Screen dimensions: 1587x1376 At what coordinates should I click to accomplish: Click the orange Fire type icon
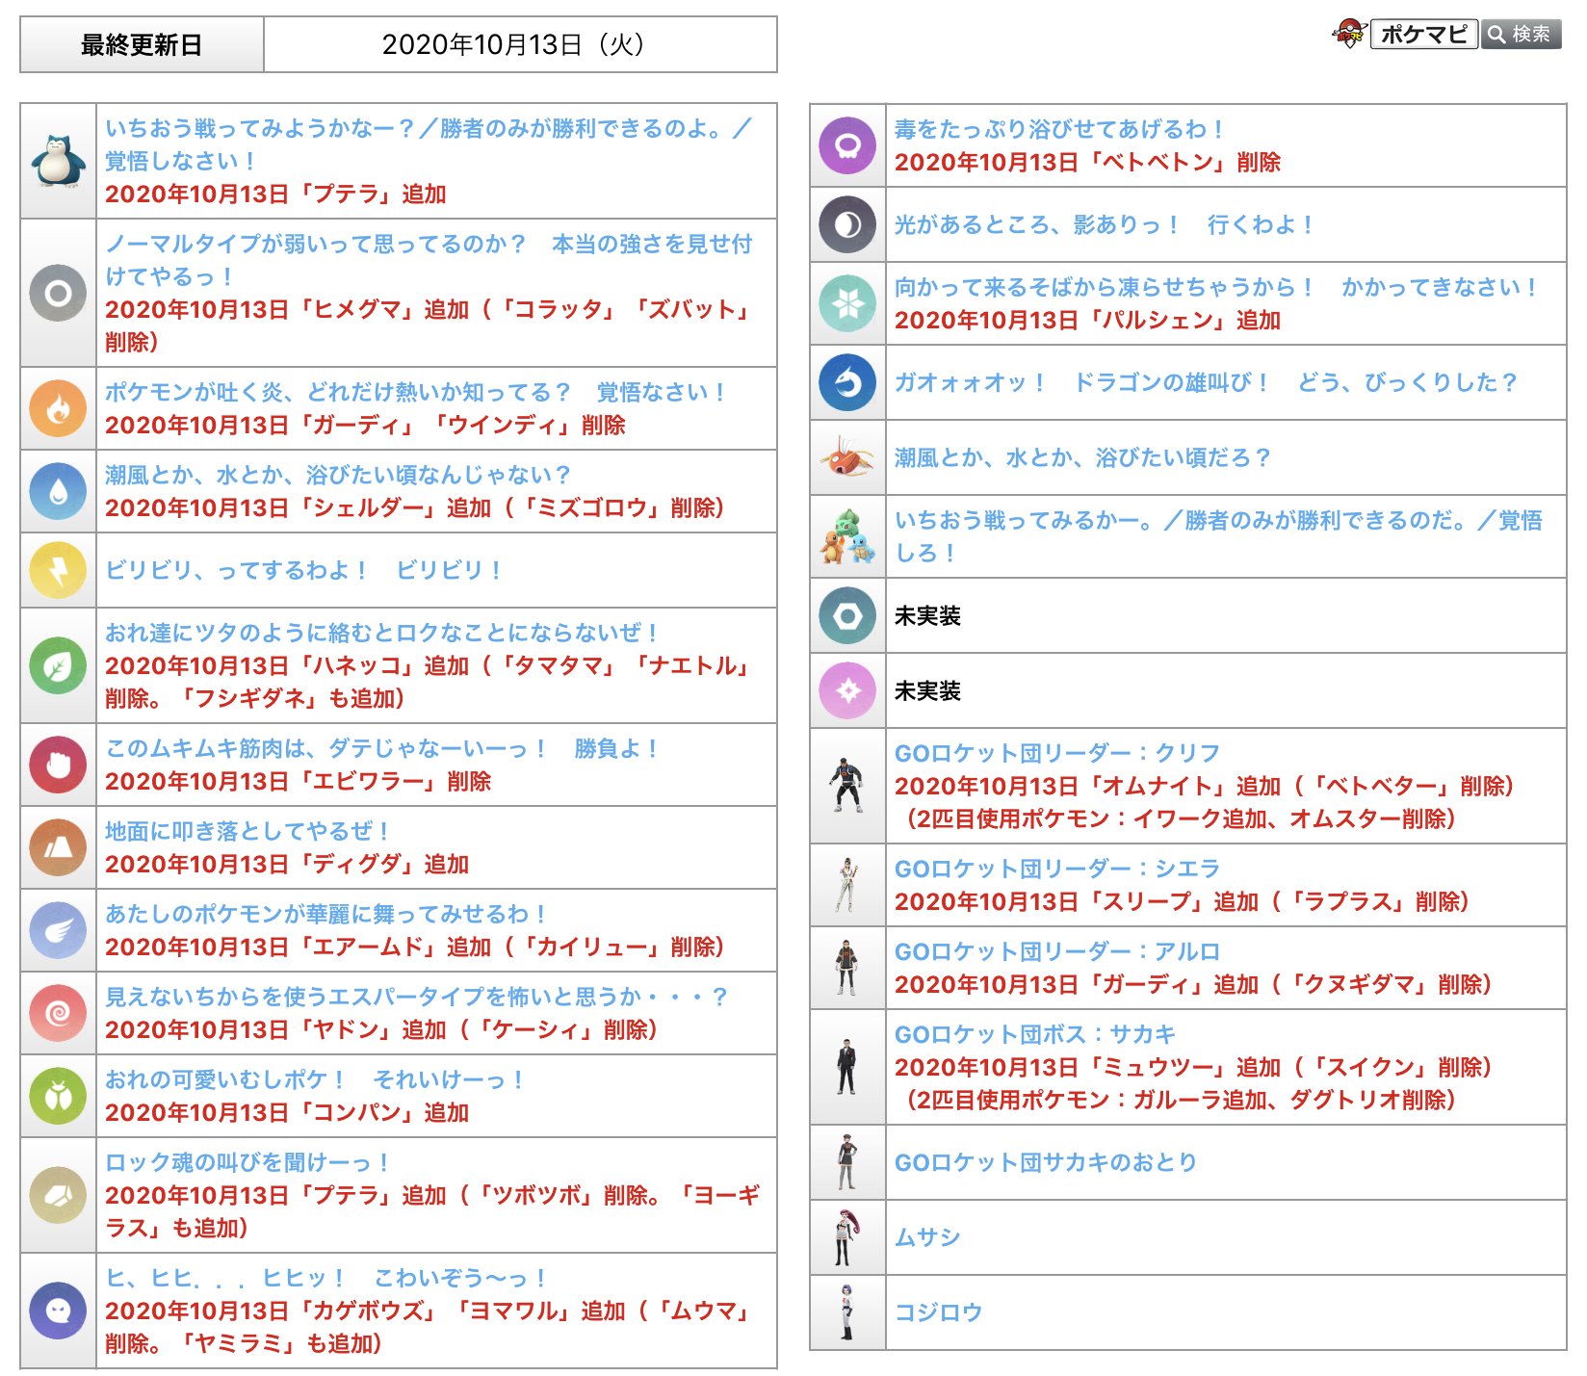[58, 408]
